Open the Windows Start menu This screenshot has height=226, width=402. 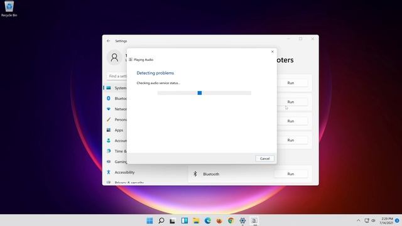pos(149,220)
